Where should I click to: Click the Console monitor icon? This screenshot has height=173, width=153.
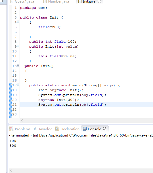[85, 129]
